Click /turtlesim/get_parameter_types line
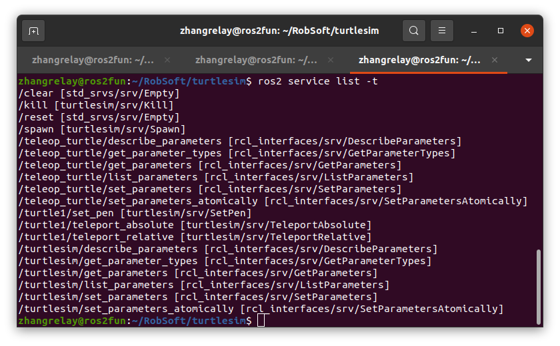This screenshot has height=346, width=560. click(225, 261)
